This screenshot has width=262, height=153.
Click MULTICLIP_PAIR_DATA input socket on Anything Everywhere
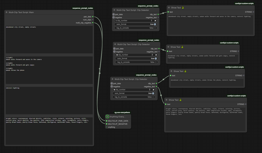(x=106, y=121)
